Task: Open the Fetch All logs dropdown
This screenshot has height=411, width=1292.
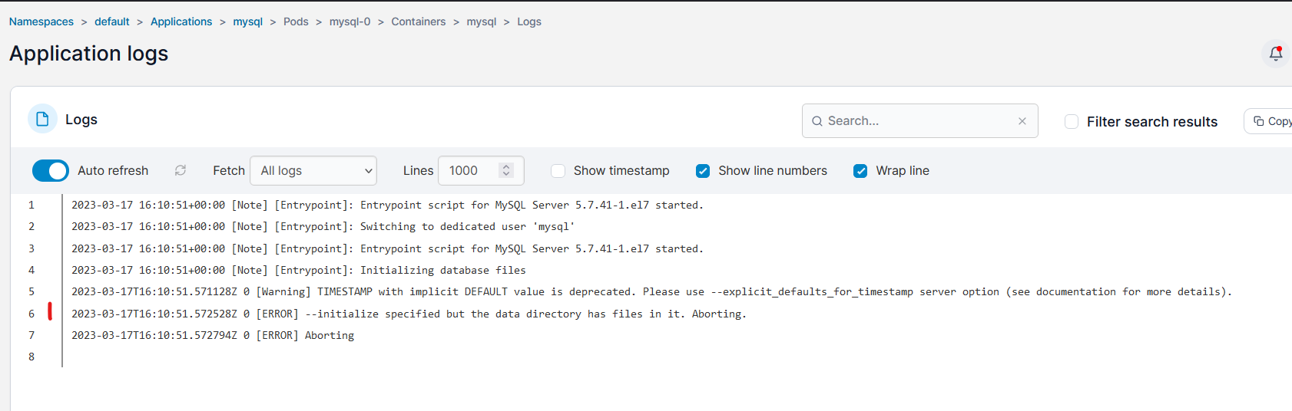Action: point(313,170)
